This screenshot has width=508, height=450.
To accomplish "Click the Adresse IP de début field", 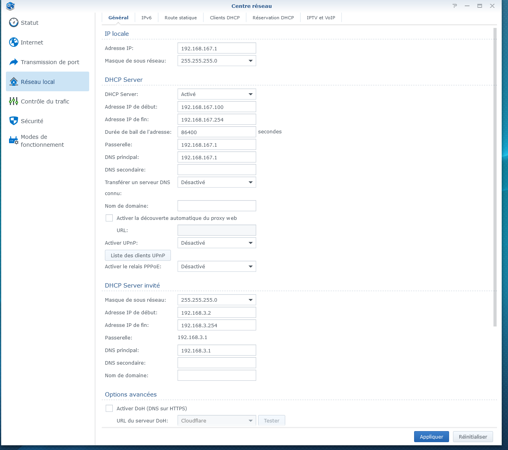I will click(x=216, y=107).
